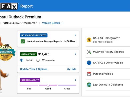Click the reliability slider handle at Good

48,85
